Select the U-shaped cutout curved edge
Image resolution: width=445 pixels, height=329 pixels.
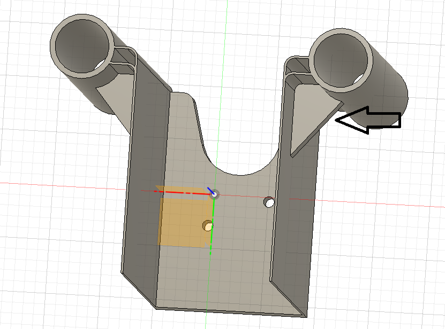coord(241,174)
